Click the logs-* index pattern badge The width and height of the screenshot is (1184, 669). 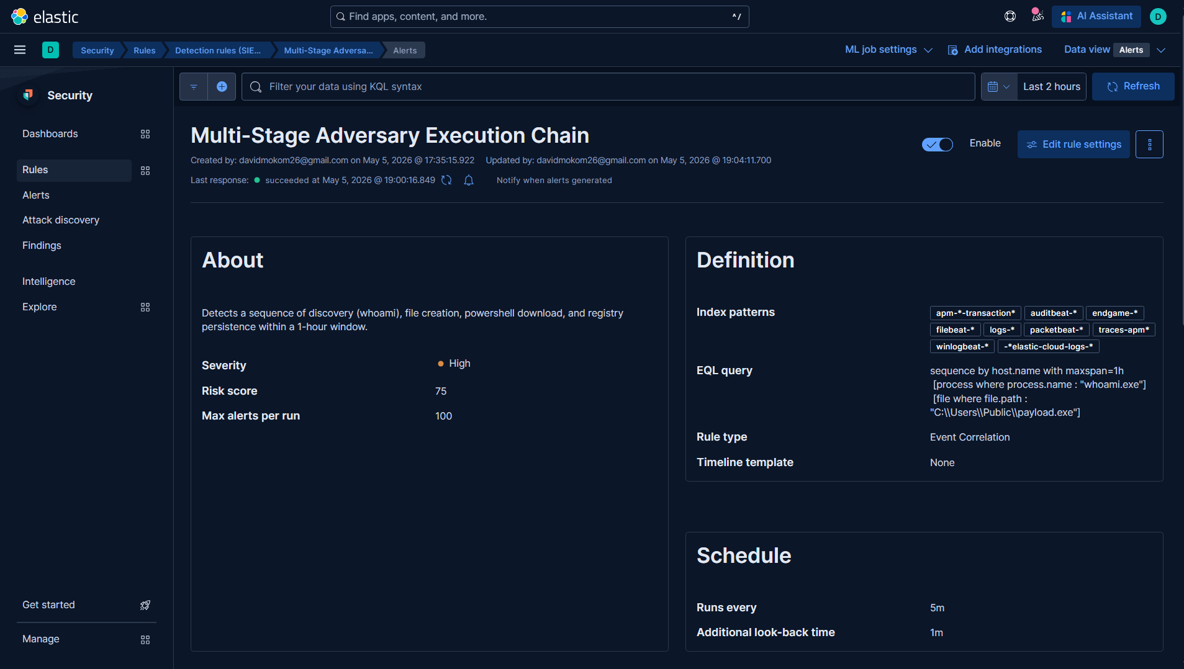click(x=1002, y=330)
